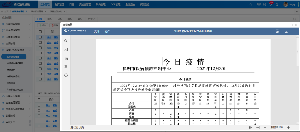The image size is (300, 132).
Task: Open the comments panel icon in editor
Action: click(x=66, y=50)
